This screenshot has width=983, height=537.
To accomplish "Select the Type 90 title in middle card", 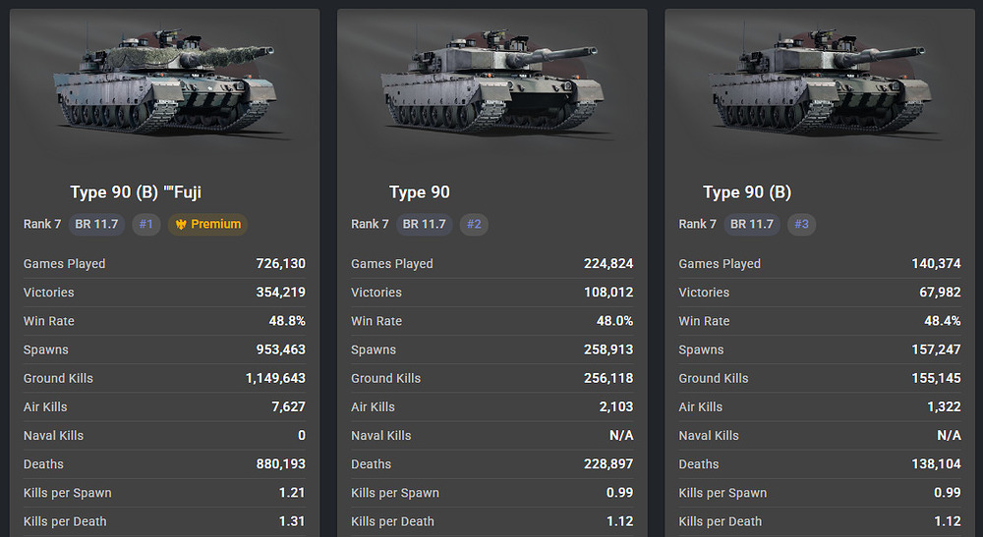I will 420,192.
